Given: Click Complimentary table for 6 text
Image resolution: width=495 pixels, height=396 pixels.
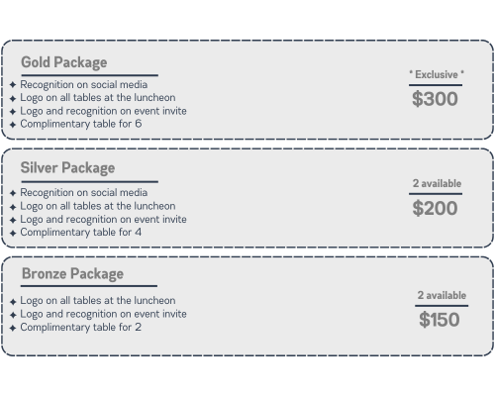Looking at the screenshot, I should (x=81, y=124).
